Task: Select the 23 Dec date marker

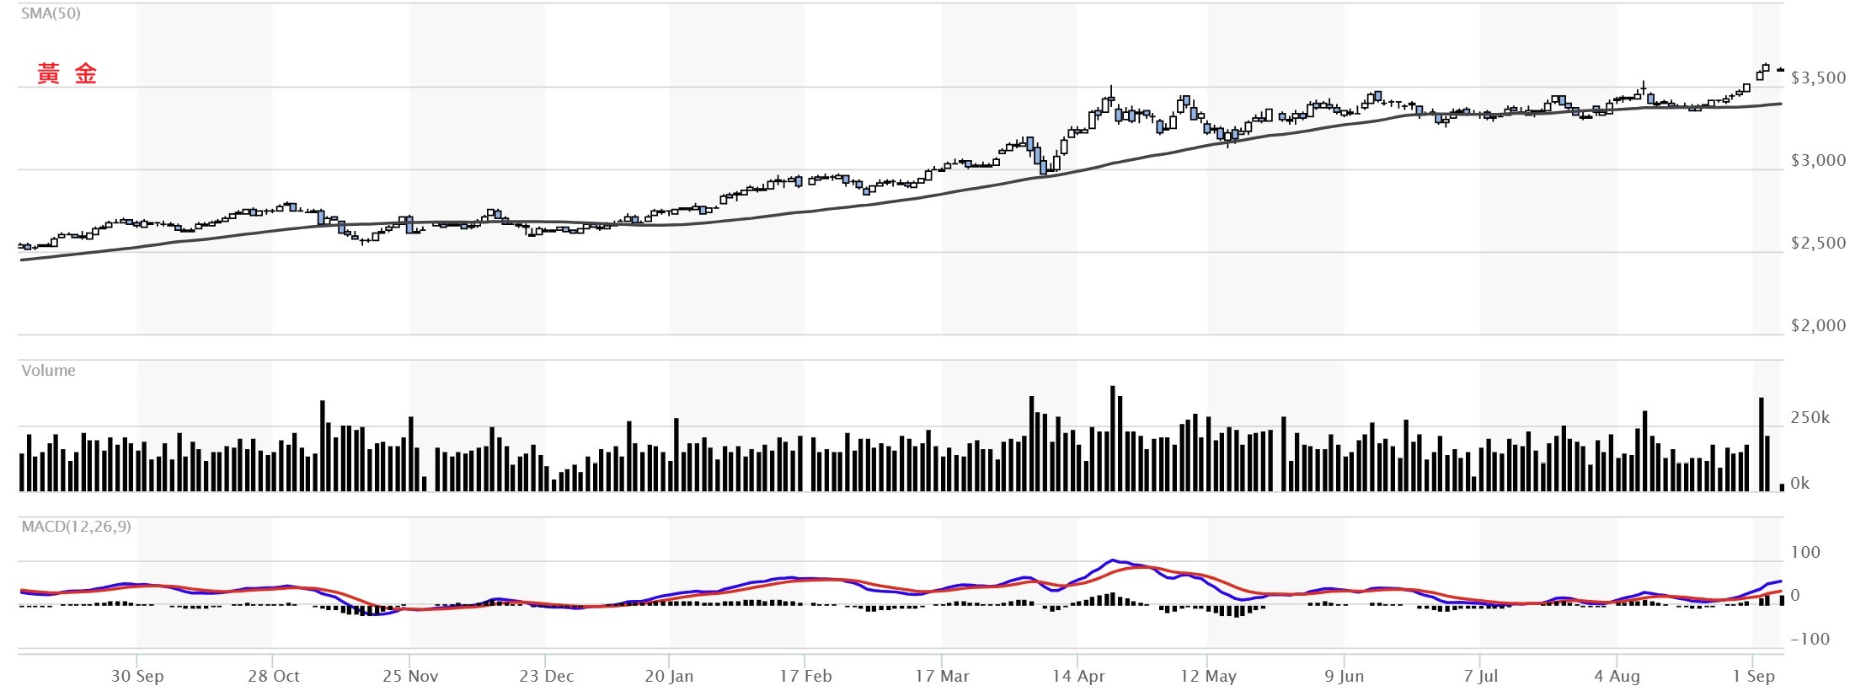Action: pos(546,676)
